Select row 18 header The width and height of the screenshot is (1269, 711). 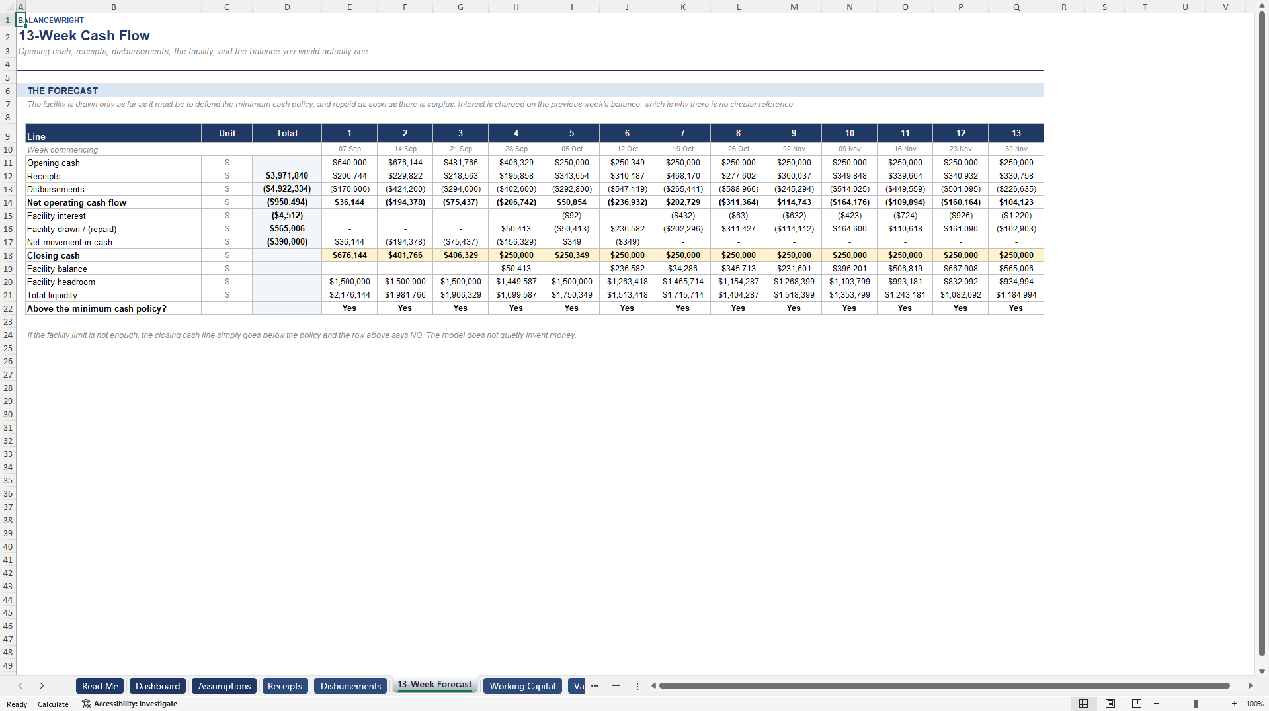(8, 255)
